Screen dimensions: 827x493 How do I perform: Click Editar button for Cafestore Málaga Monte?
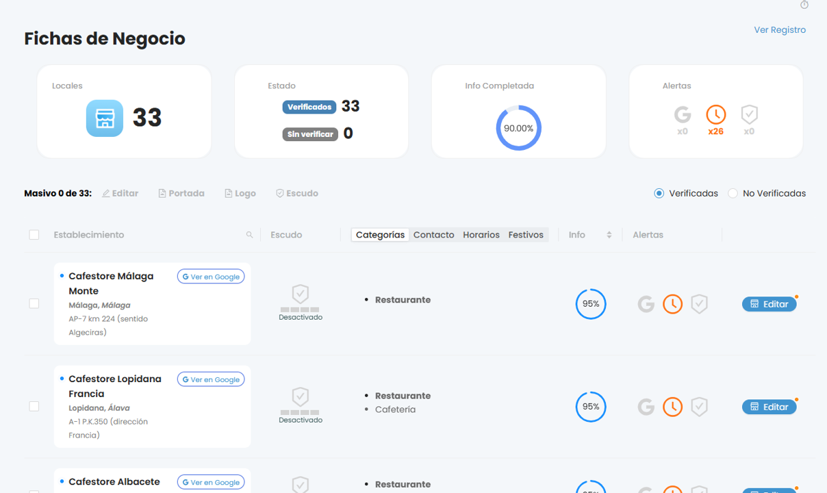point(769,304)
